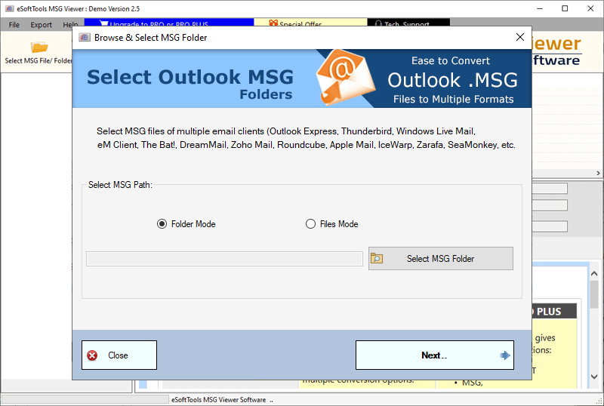Click the envelope logo in dialog banner

point(345,78)
